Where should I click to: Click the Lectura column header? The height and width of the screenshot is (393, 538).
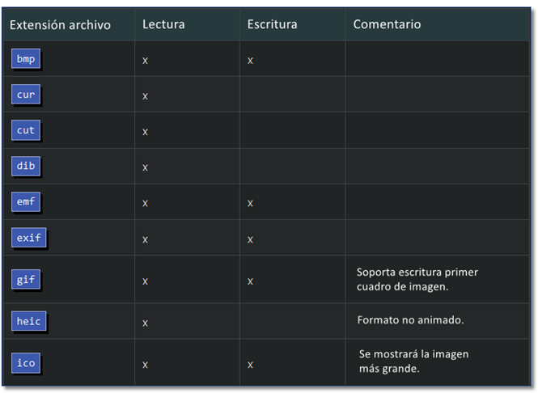pos(163,24)
